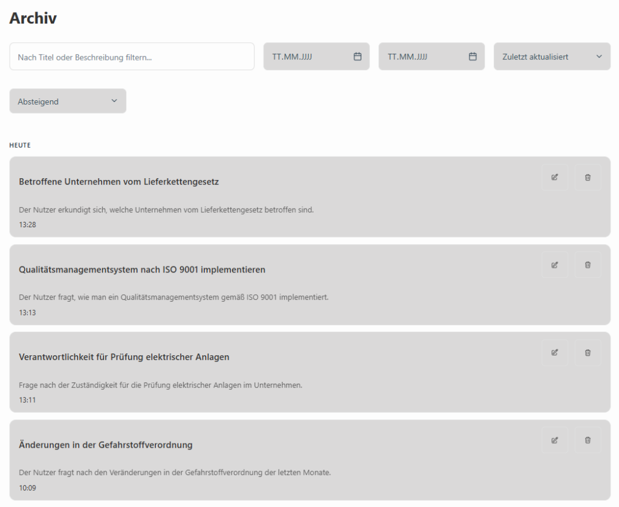Click the Gefahrstoffverordnung entry description text

point(175,473)
